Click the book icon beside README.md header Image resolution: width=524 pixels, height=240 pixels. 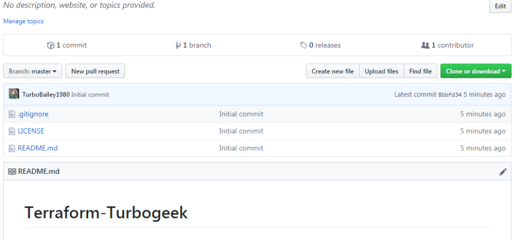[12, 172]
